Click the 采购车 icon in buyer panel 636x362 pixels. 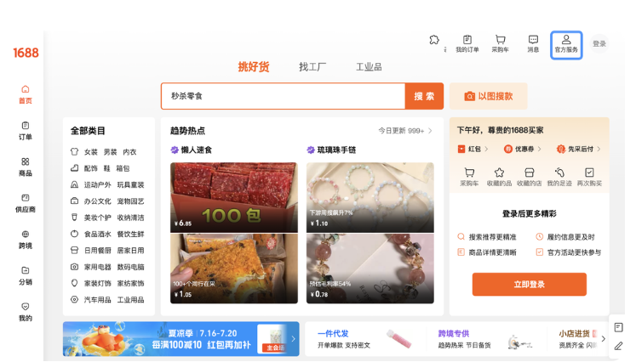click(x=469, y=177)
